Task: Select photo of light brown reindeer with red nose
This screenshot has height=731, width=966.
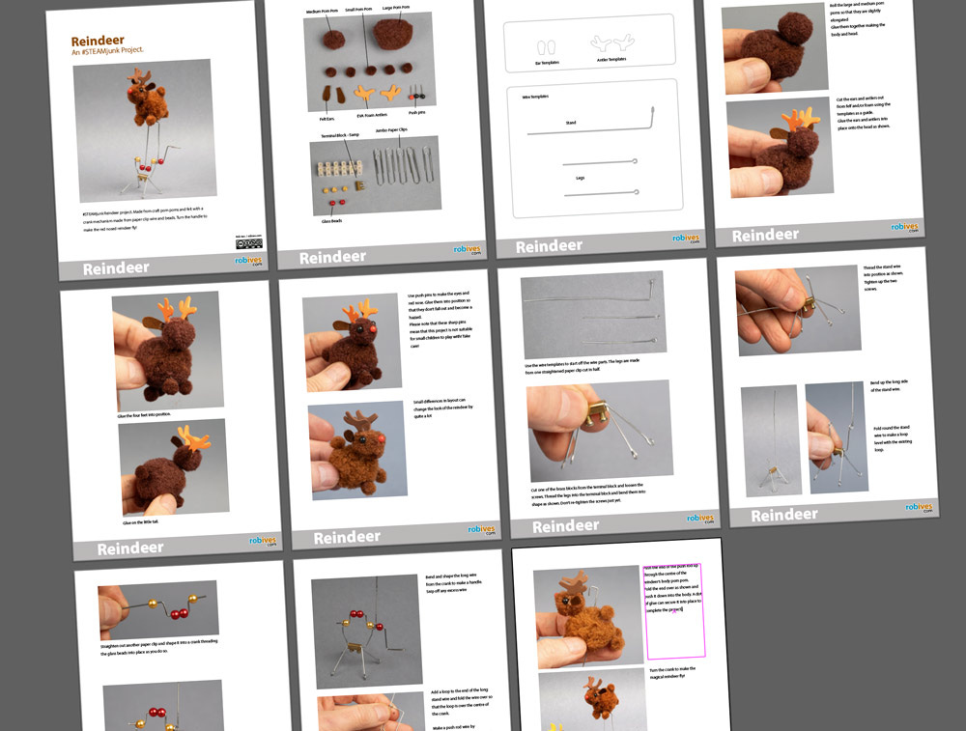Action: click(x=358, y=451)
